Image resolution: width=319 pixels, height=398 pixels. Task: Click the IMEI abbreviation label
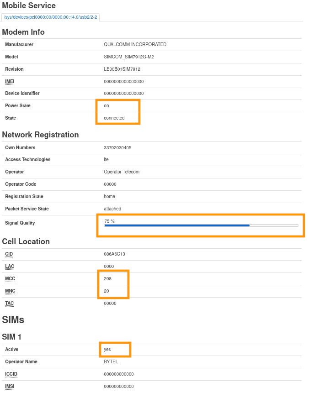[x=10, y=81]
